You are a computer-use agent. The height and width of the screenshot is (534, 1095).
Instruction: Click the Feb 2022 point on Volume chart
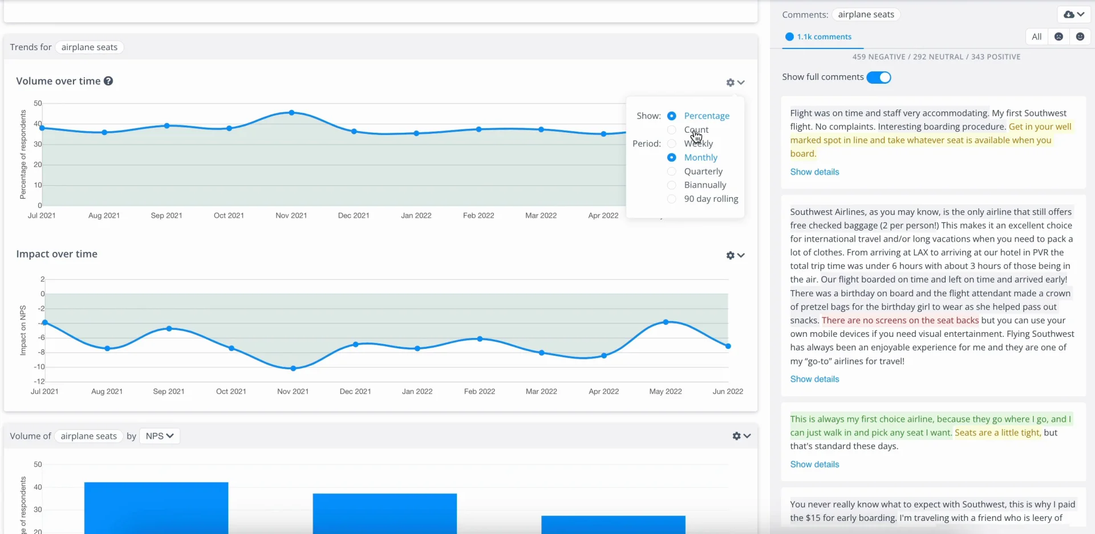point(478,129)
